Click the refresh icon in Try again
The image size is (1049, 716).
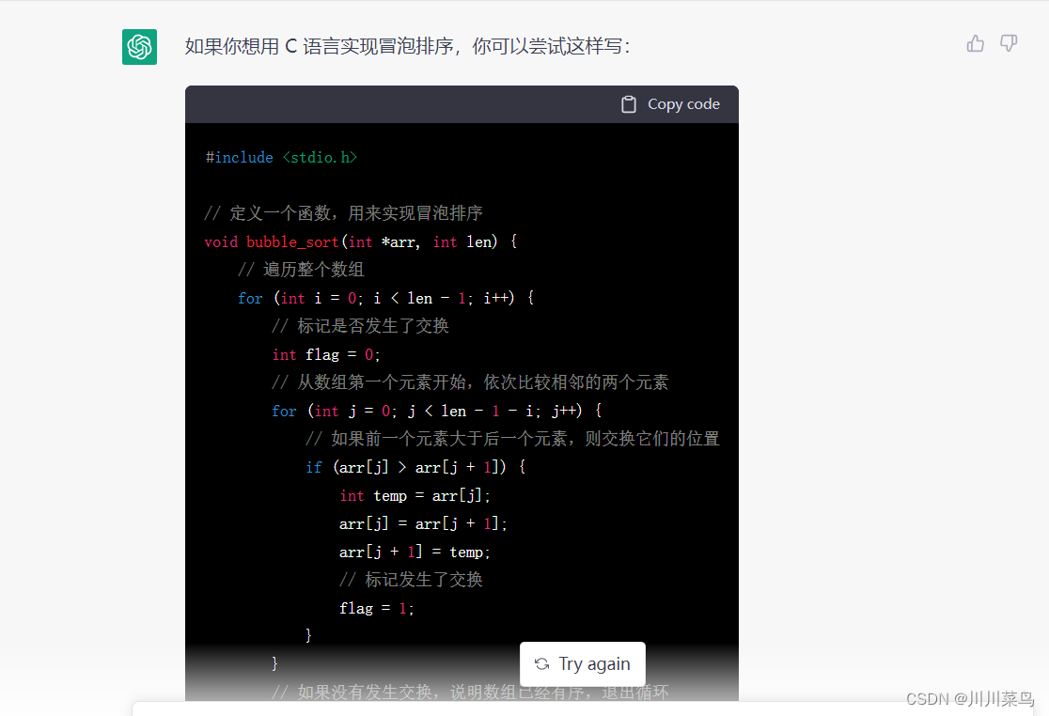(542, 664)
